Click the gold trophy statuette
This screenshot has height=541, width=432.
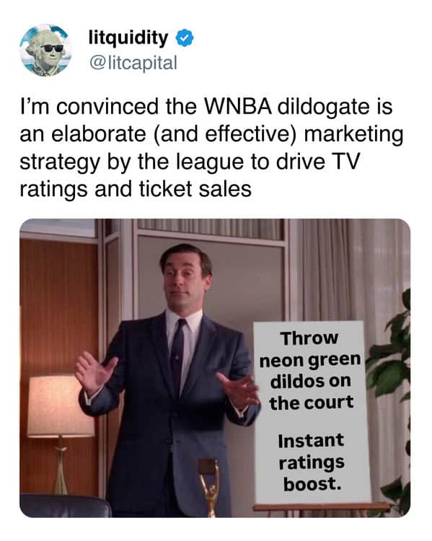[209, 487]
